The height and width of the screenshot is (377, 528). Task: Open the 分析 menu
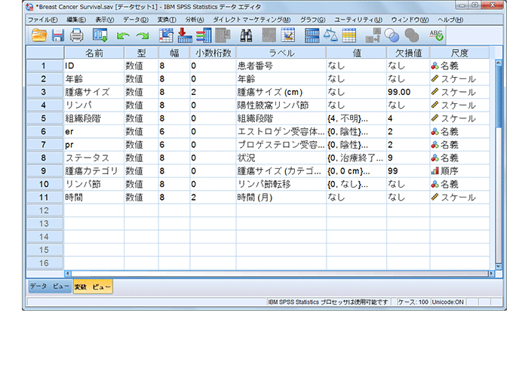(x=195, y=20)
